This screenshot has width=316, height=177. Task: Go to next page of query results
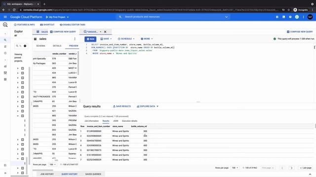291,168
